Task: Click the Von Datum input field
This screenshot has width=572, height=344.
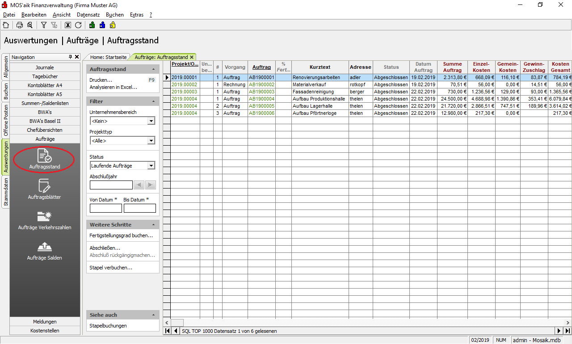Action: [106, 208]
